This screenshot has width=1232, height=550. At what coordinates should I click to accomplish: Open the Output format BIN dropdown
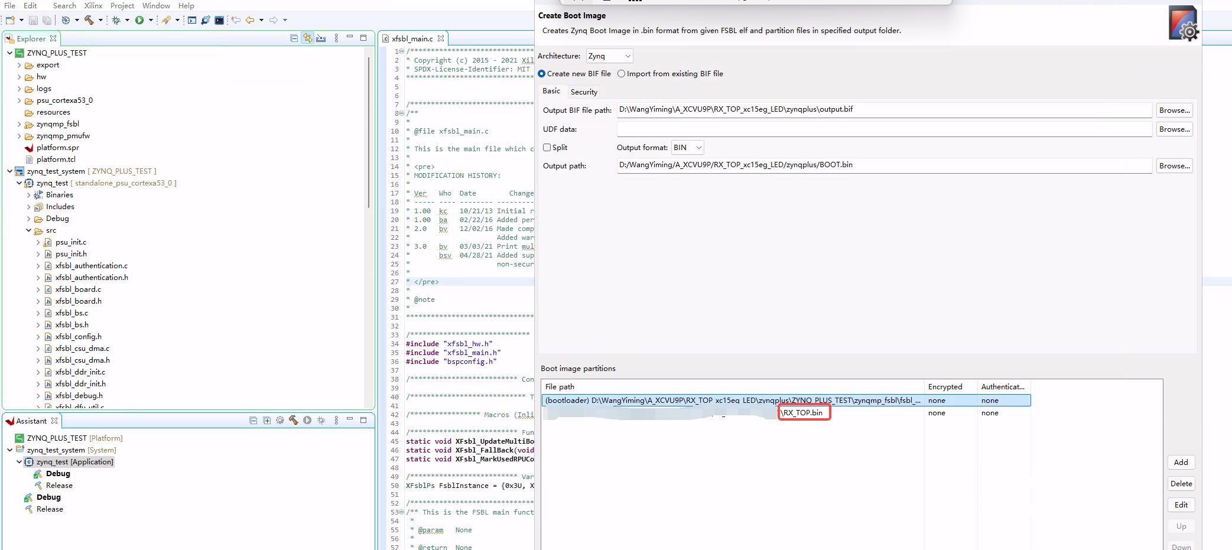coord(688,148)
